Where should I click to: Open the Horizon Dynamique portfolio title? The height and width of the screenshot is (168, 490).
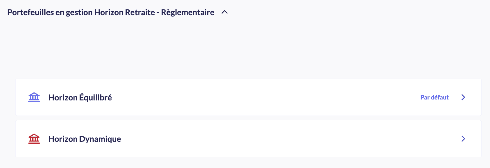click(x=85, y=139)
